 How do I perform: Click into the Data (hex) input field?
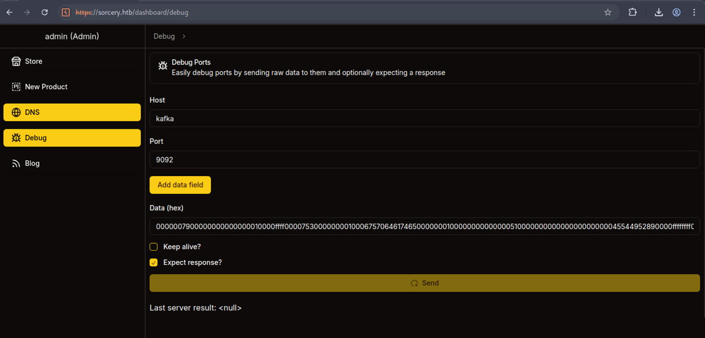tap(424, 226)
